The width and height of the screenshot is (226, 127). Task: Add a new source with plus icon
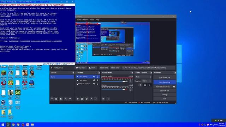tap(78, 99)
